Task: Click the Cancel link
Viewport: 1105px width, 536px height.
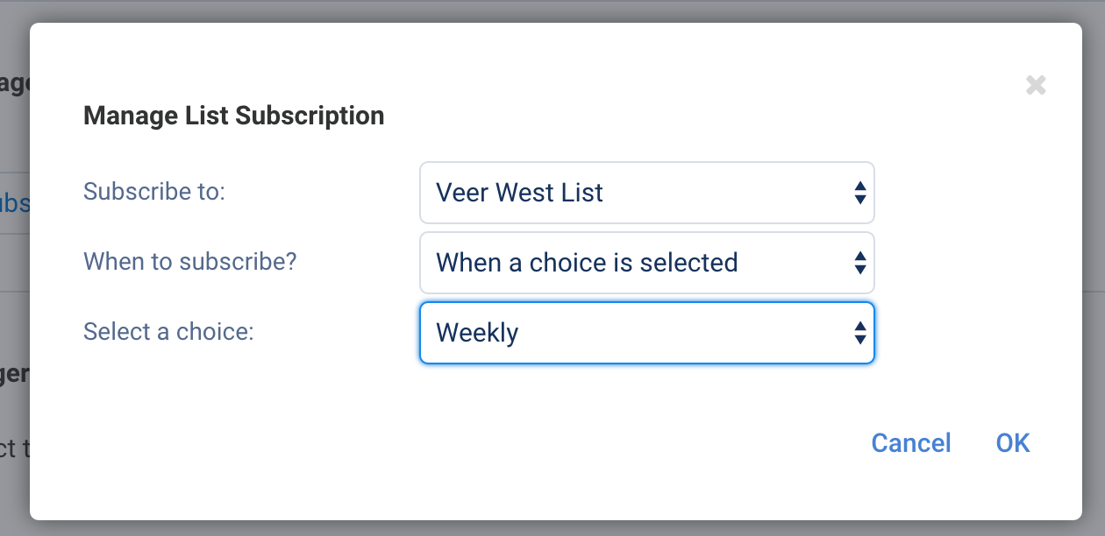Action: pyautogui.click(x=911, y=443)
